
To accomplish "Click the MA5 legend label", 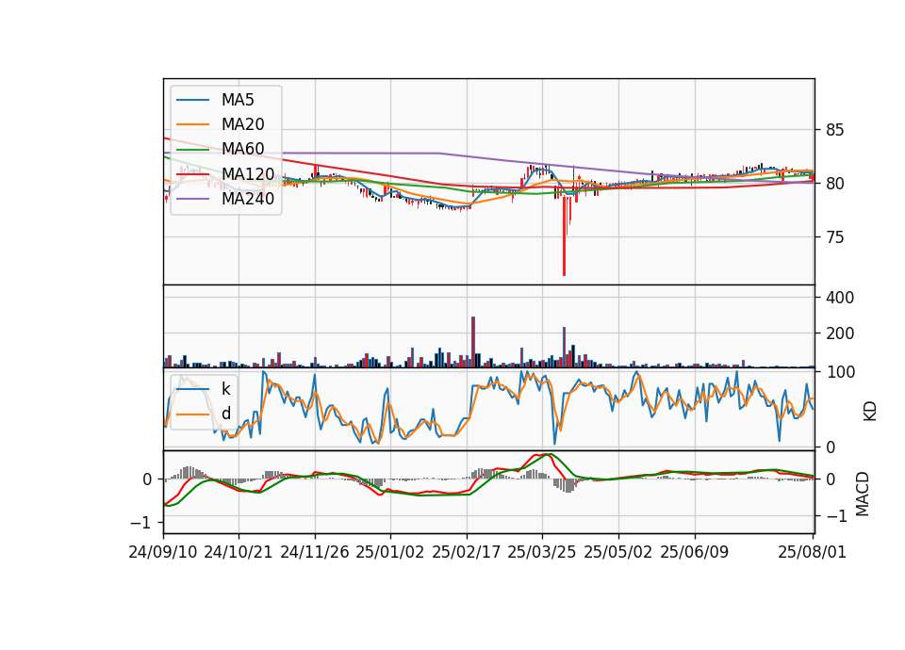I will pos(238,100).
